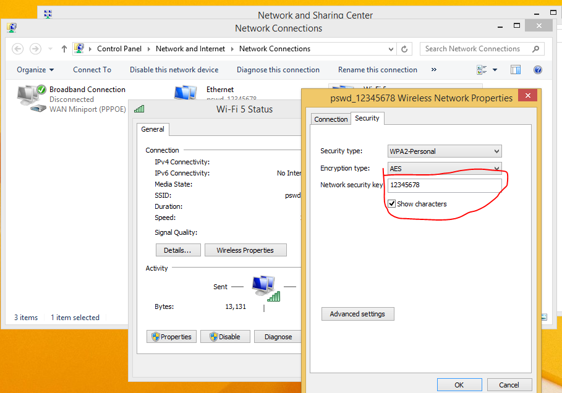Navigate up one level in the folder

click(64, 48)
